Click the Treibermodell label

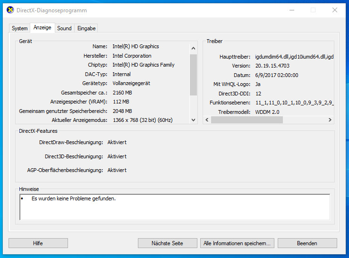[234, 112]
